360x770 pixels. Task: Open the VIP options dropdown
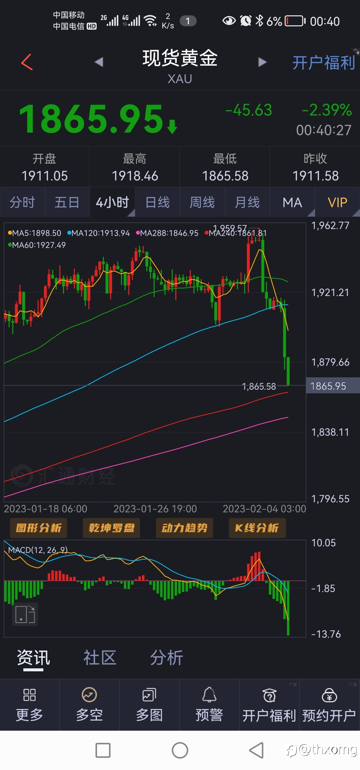click(337, 202)
